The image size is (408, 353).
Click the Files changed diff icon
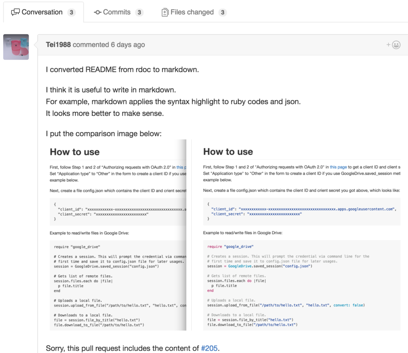pos(165,12)
